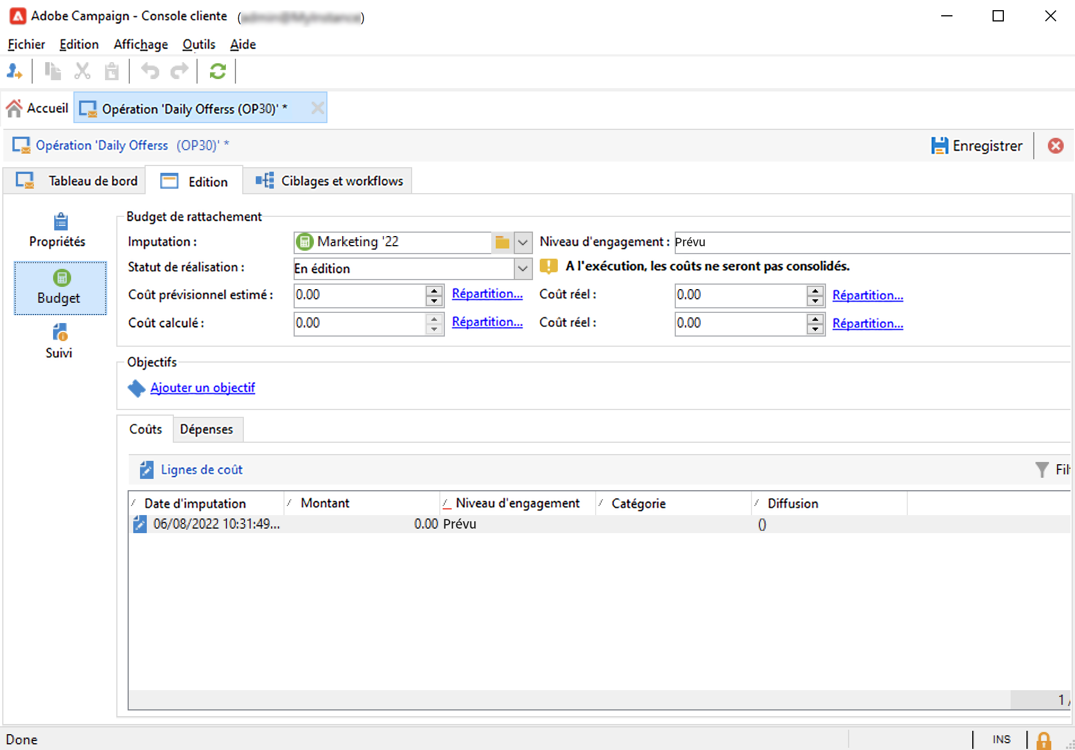Click the status bar lock icon
This screenshot has height=750, width=1075.
[1044, 740]
